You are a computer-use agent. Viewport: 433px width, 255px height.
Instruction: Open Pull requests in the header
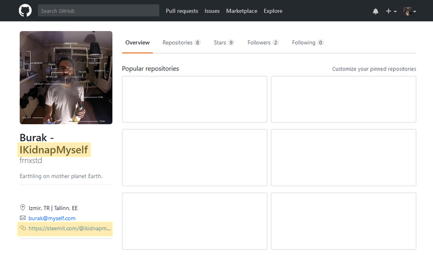(x=182, y=11)
